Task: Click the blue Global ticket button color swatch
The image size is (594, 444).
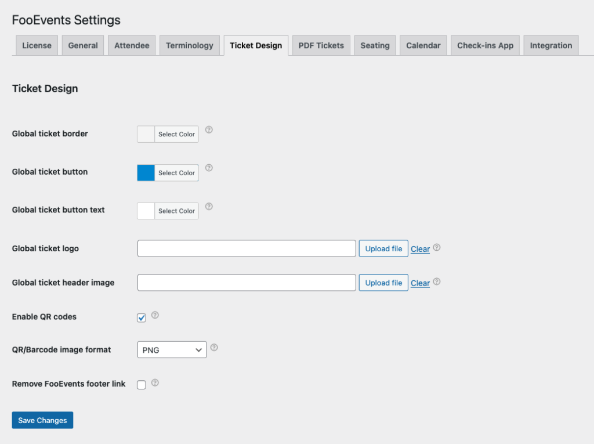Action: pos(146,173)
